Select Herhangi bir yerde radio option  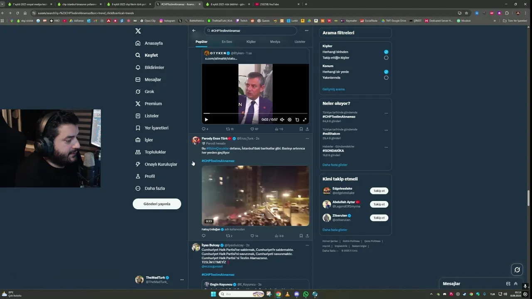pyautogui.click(x=386, y=72)
